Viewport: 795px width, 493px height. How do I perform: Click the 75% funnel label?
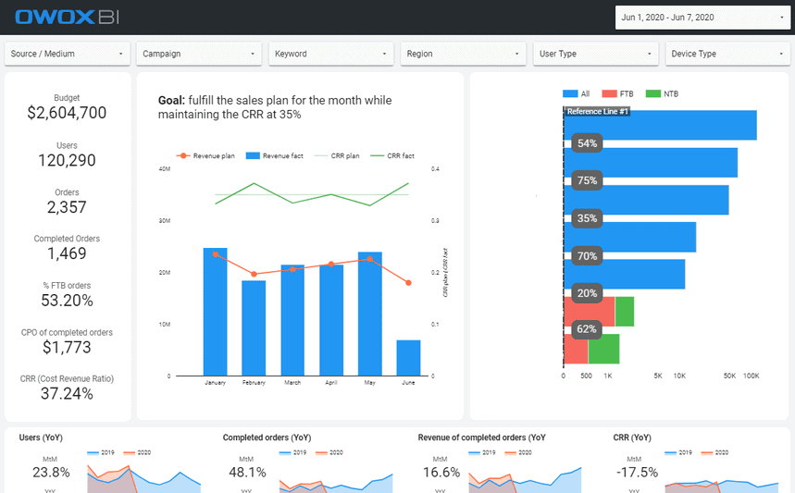[587, 180]
